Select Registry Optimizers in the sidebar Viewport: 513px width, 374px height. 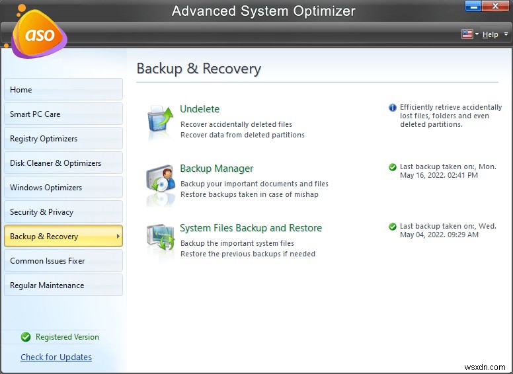(x=63, y=139)
